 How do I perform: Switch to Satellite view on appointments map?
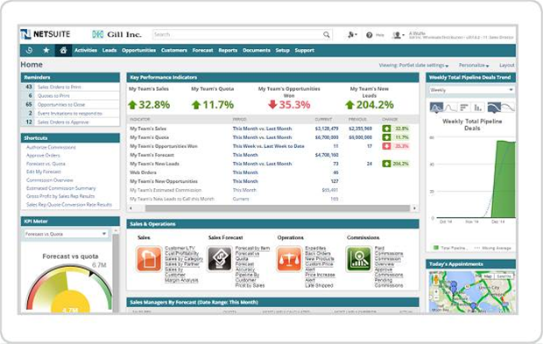click(504, 277)
